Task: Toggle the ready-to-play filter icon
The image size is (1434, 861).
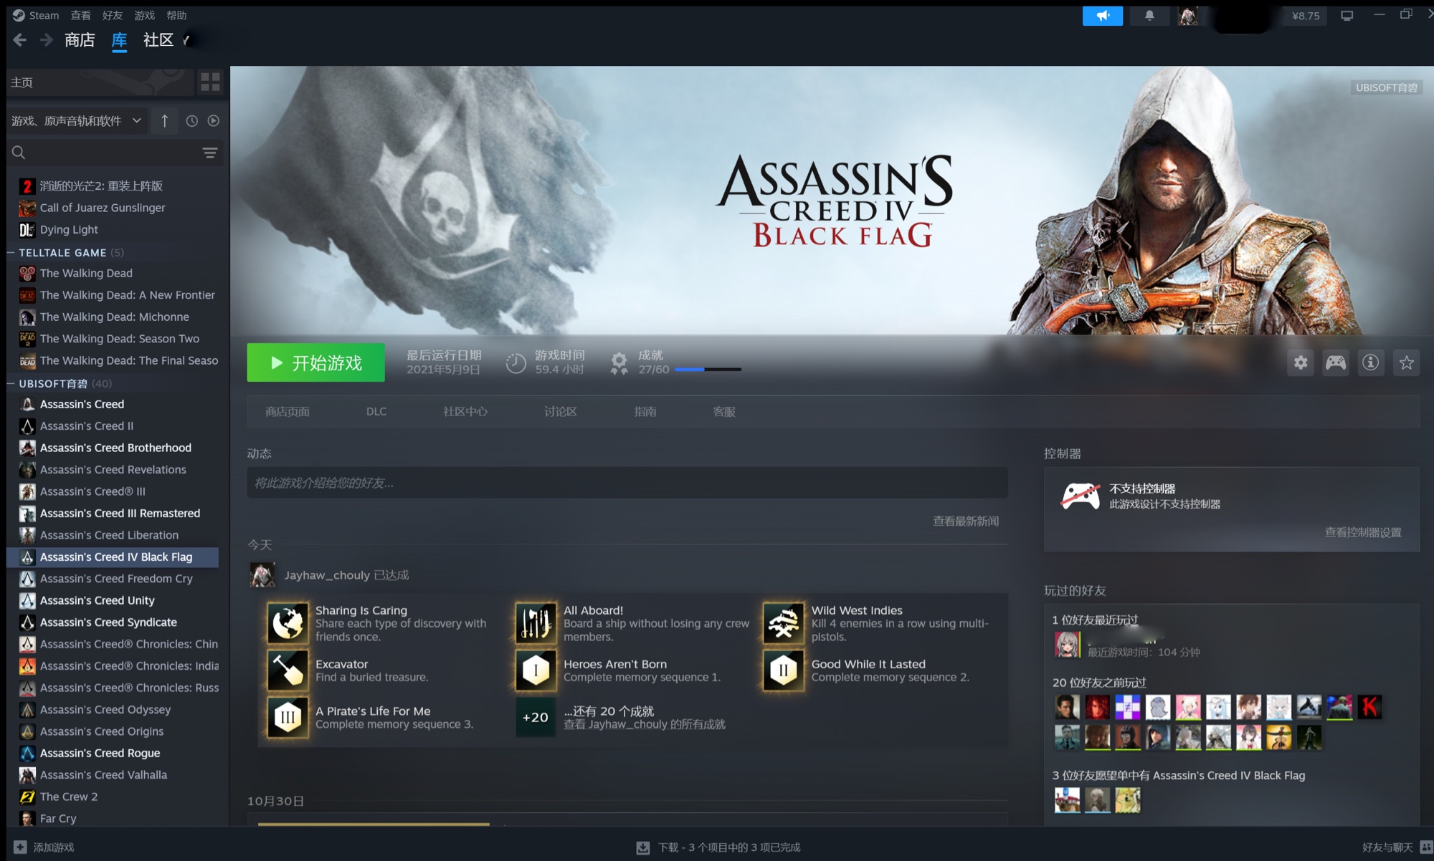Action: point(214,121)
